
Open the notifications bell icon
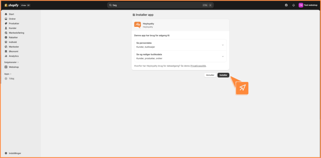(x=293, y=5)
